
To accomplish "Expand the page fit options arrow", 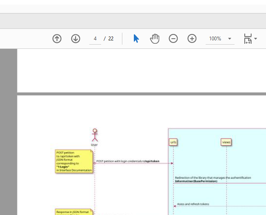I will click(x=256, y=39).
